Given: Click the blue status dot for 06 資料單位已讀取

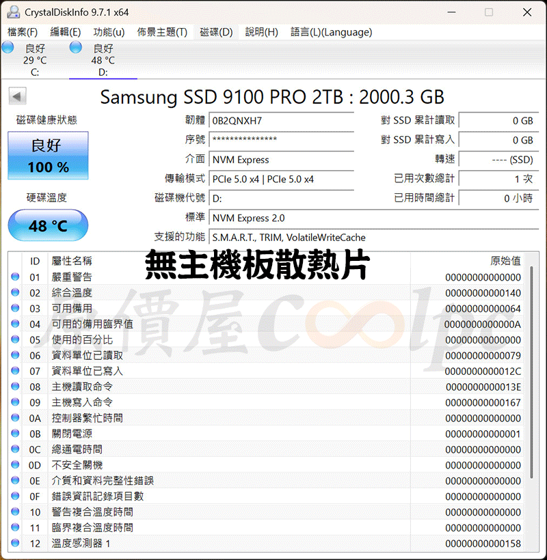Looking at the screenshot, I should 15,355.
